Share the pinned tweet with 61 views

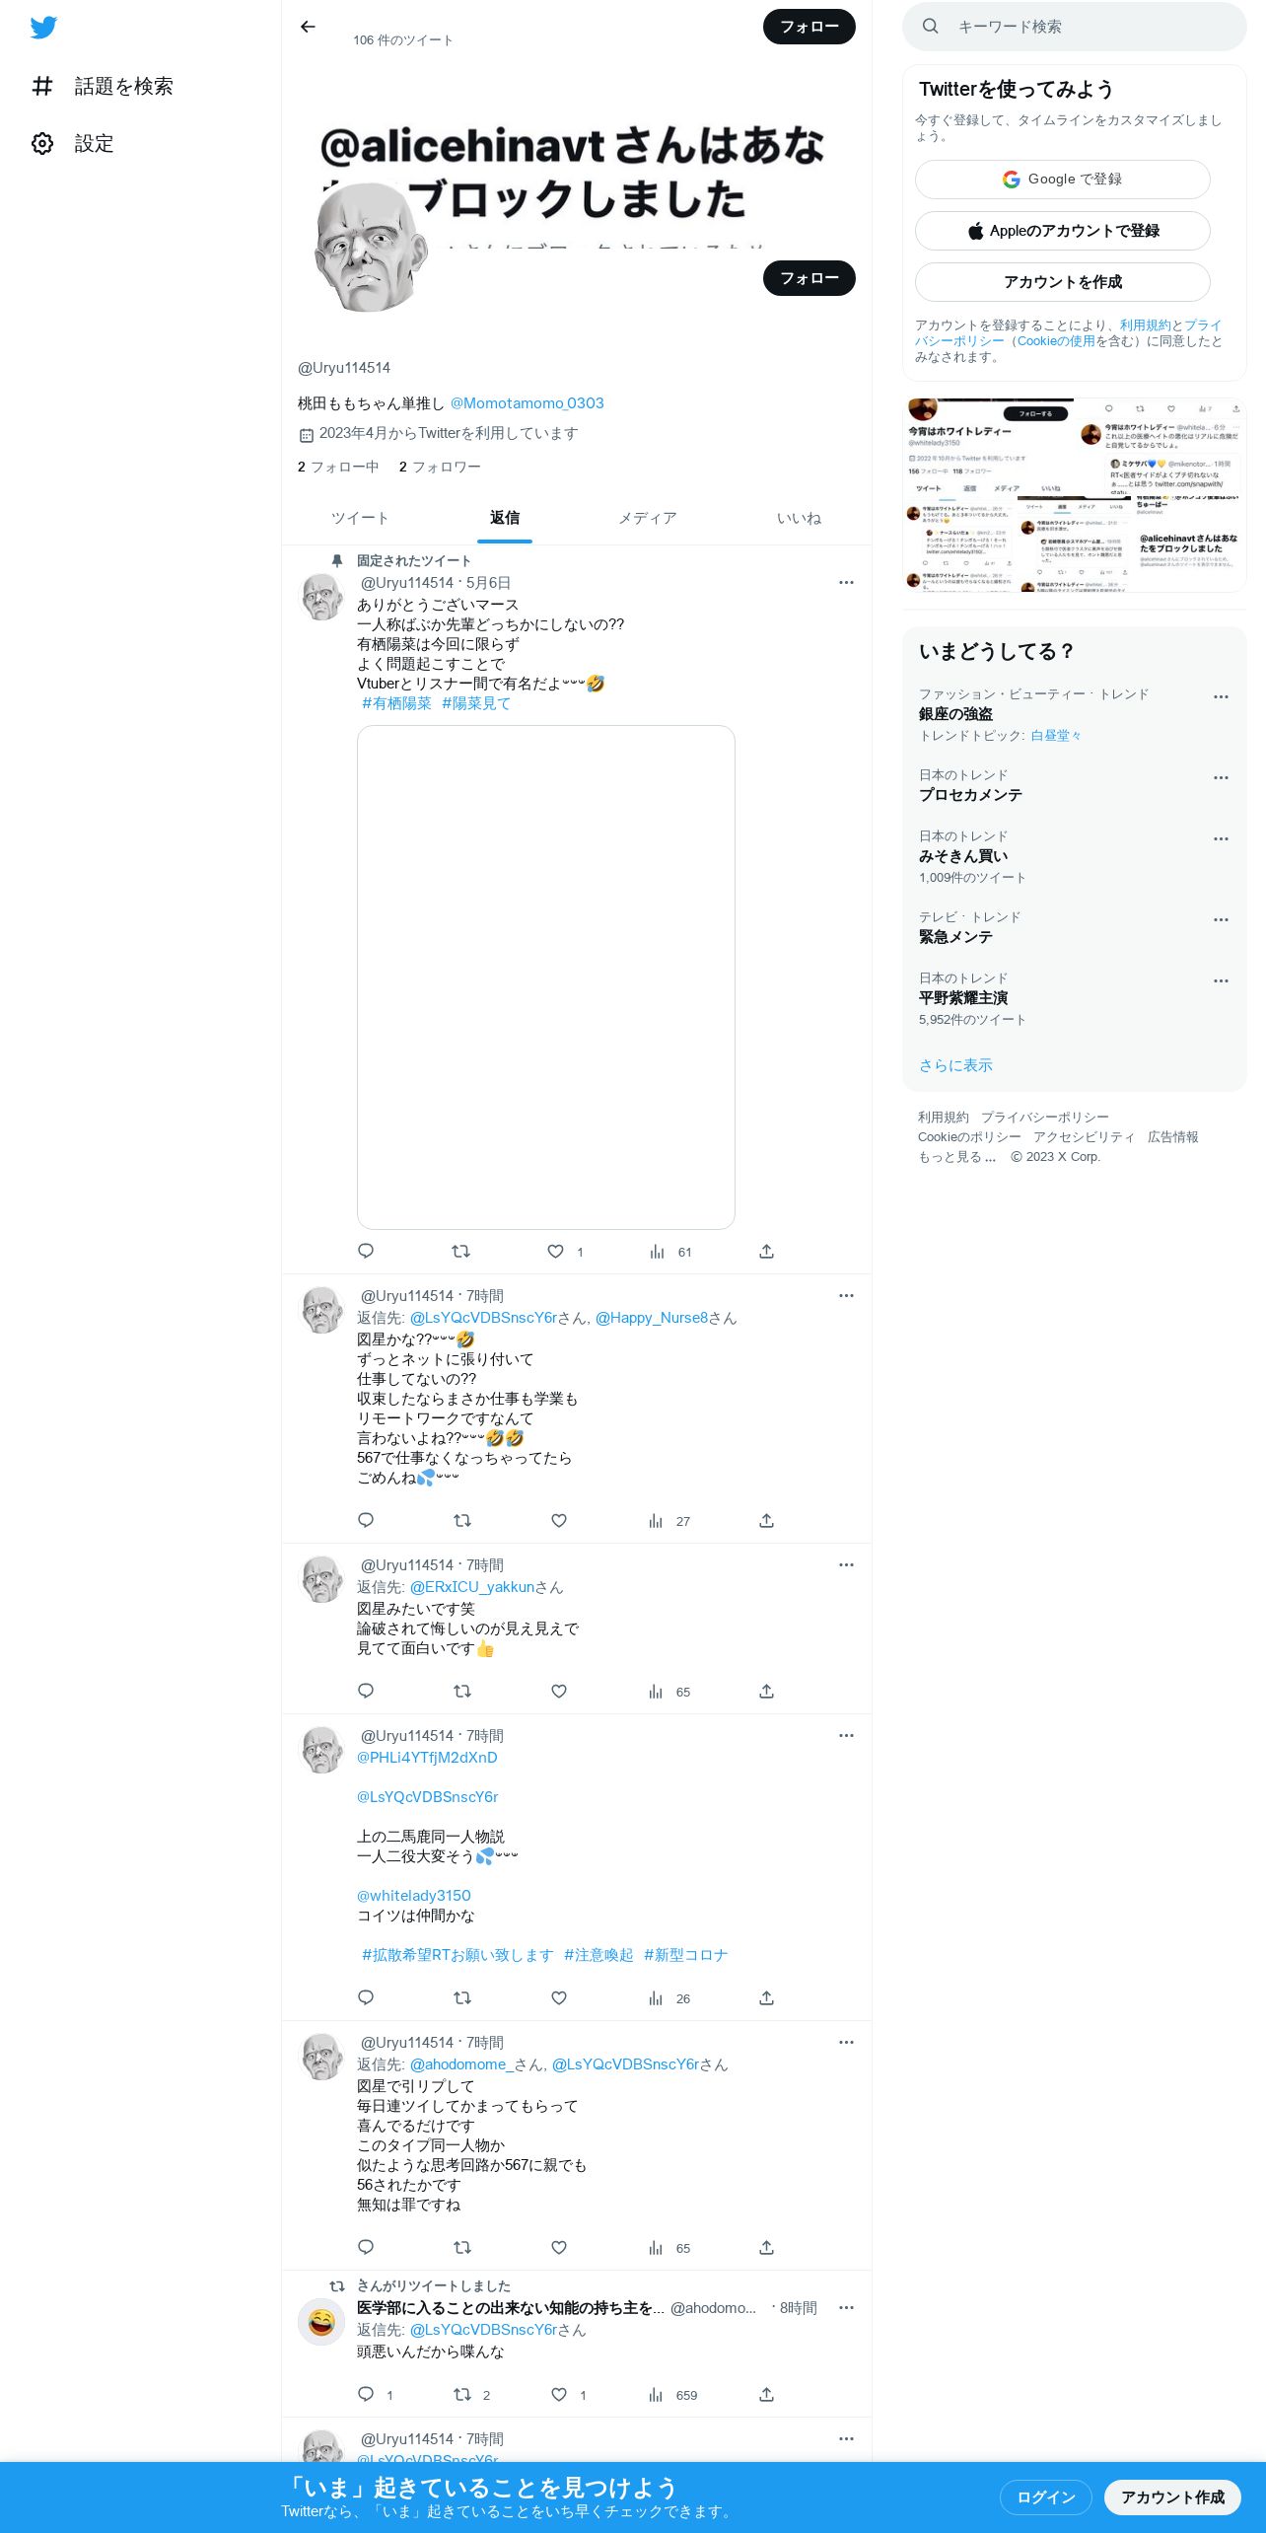point(766,1252)
